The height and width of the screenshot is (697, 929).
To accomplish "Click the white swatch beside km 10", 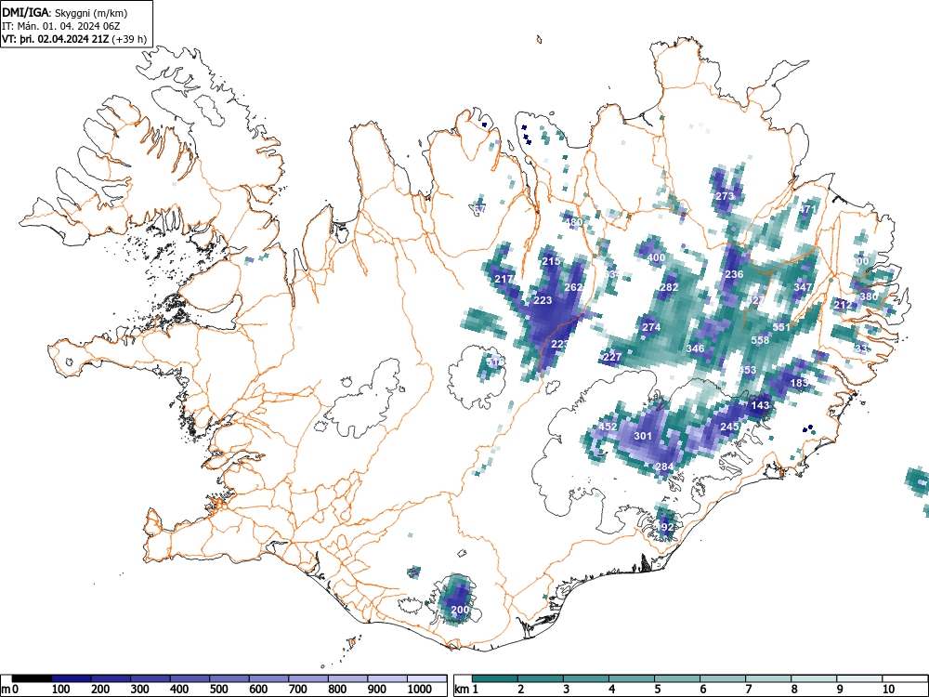I will tap(905, 678).
